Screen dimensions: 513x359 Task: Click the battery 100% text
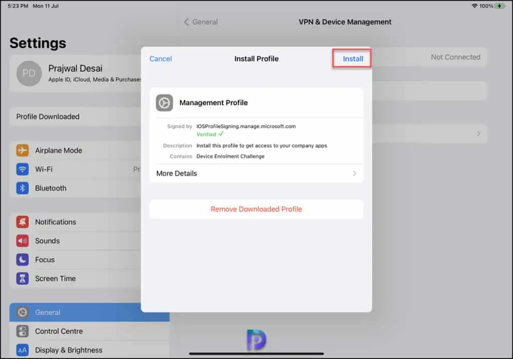486,6
